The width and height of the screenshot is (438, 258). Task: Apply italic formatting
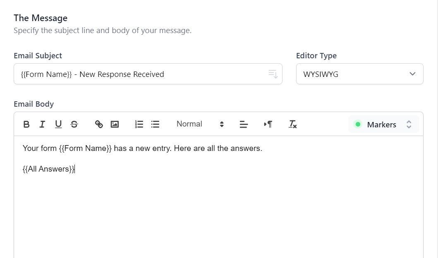point(42,124)
